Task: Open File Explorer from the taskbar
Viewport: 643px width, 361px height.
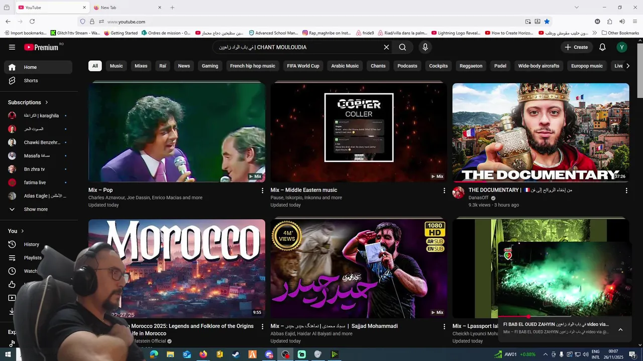Action: pos(170,354)
